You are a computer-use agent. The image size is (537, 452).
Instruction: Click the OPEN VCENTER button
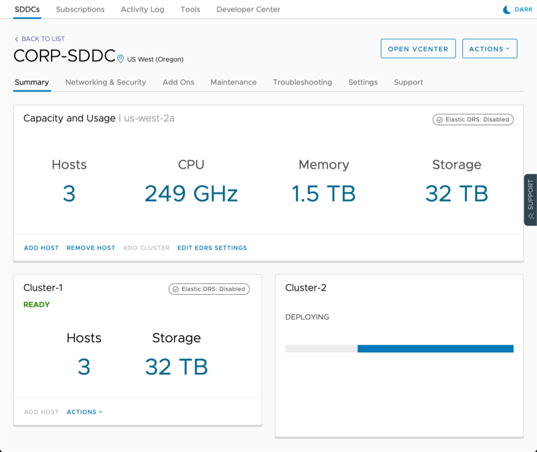(x=418, y=48)
